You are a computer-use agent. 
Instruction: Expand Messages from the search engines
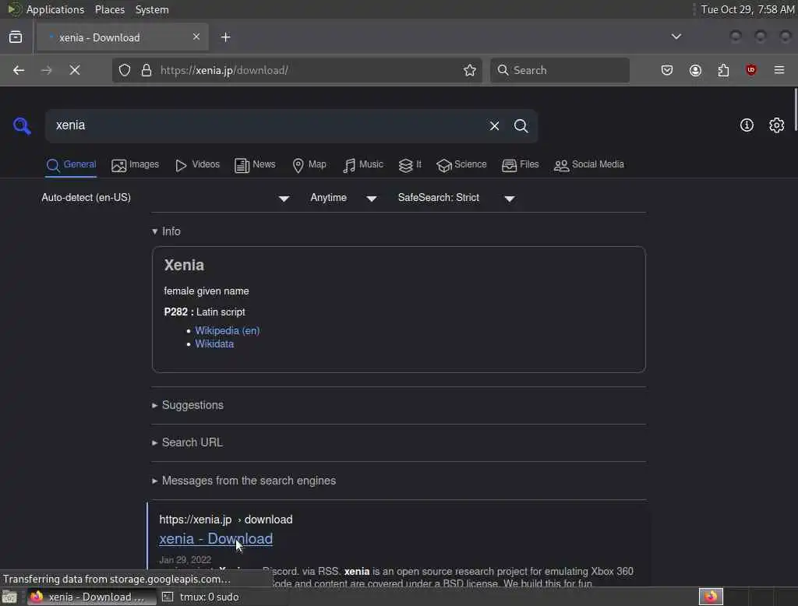[244, 481]
